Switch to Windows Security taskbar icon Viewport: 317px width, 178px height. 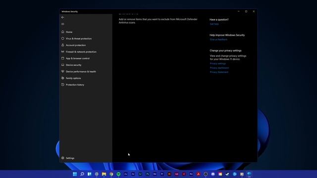click(x=249, y=174)
